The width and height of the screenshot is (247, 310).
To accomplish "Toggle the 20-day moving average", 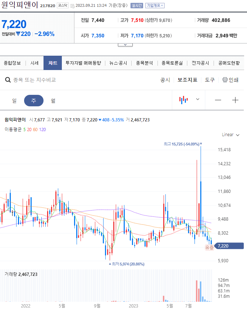I will point(29,130).
